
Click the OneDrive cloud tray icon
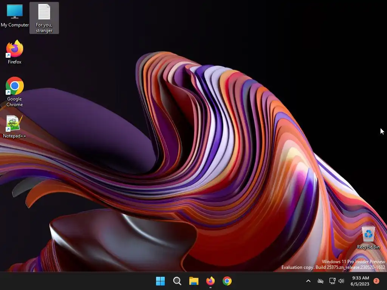click(320, 281)
